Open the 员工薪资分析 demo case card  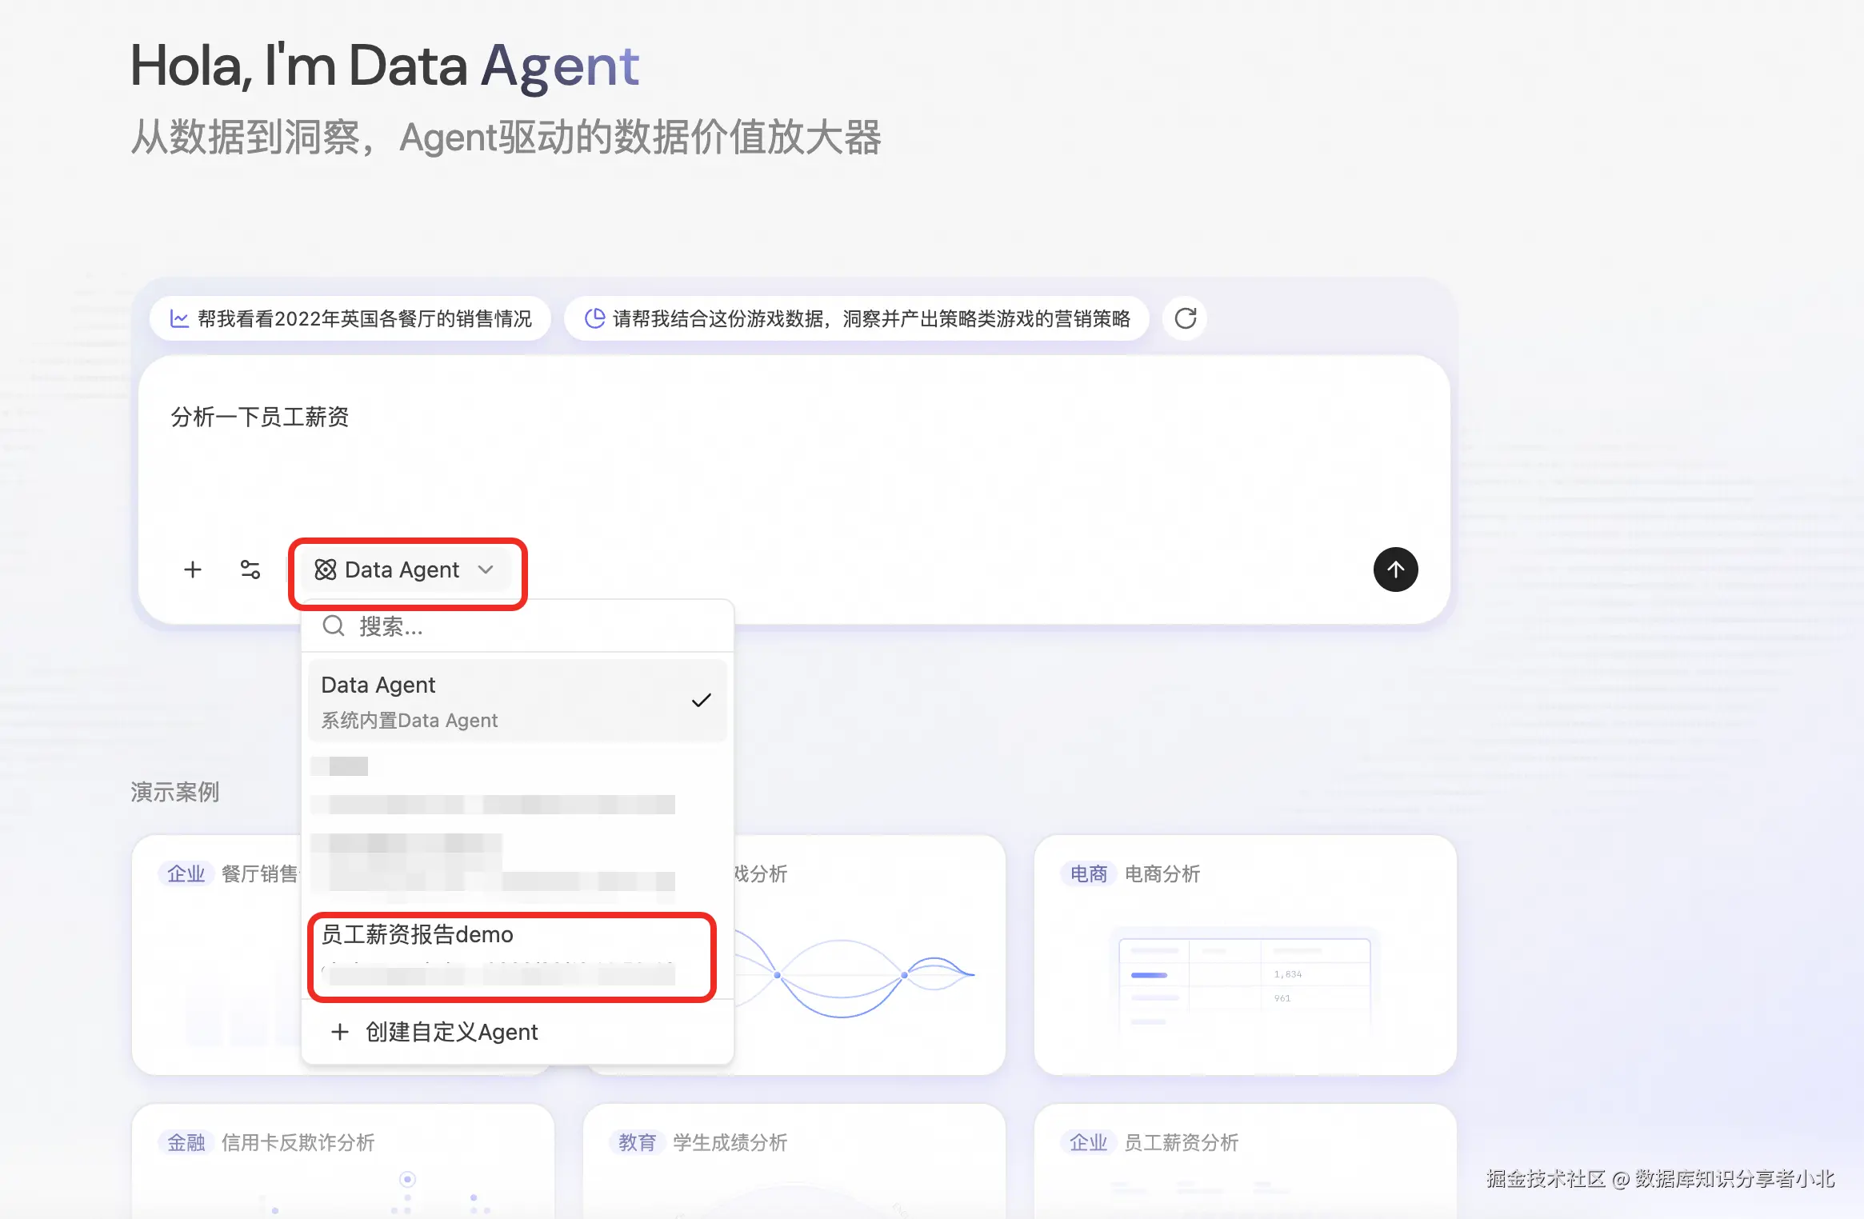click(x=1244, y=1160)
